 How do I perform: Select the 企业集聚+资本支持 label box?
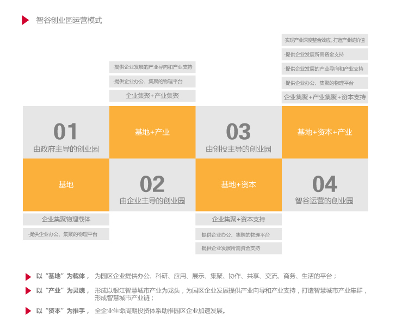[x=238, y=220]
